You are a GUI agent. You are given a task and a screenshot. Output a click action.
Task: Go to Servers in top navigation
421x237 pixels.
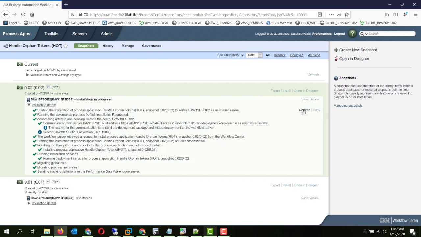tap(79, 34)
